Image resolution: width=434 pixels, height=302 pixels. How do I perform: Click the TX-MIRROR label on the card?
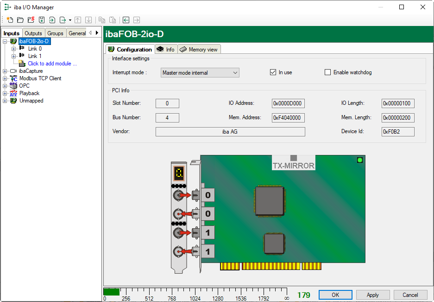point(293,166)
